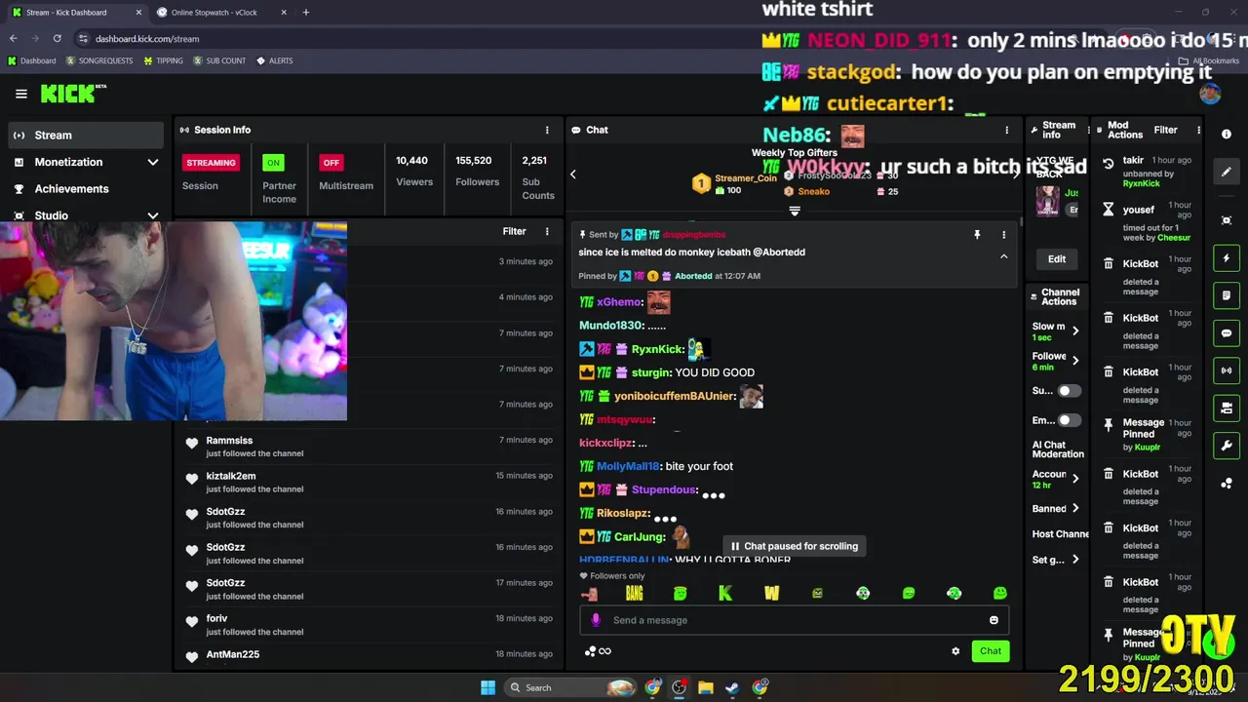Image resolution: width=1248 pixels, height=702 pixels.
Task: Open SONGREQUESTS bookmark
Action: coord(98,60)
